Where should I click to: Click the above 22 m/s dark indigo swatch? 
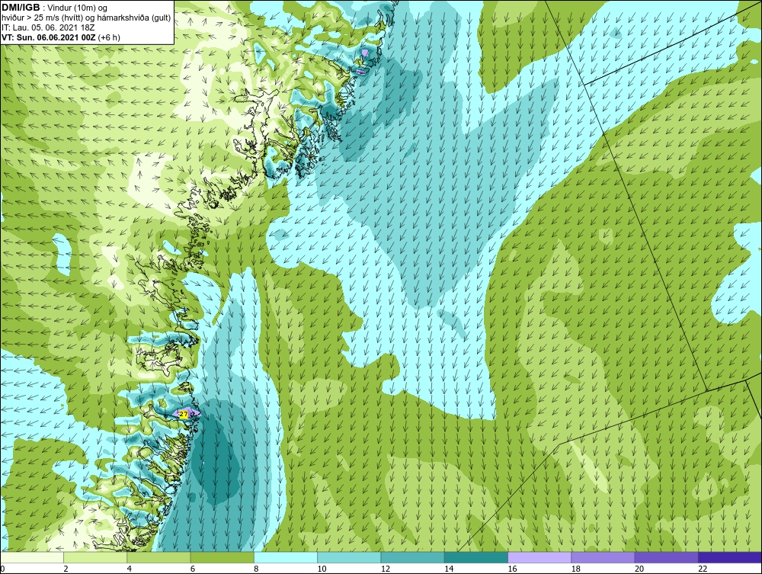[x=730, y=557]
